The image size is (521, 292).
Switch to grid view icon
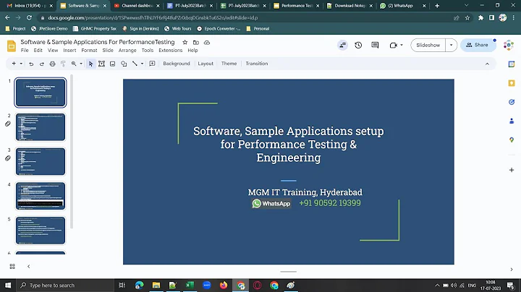point(12,267)
